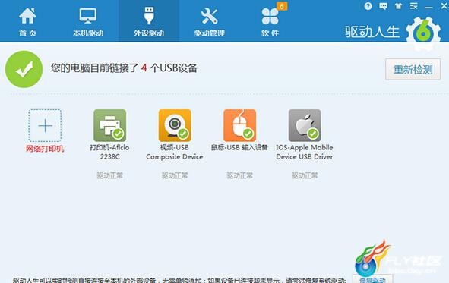Click the 驱动人生 6 gear logo
The height and width of the screenshot is (283, 449).
(423, 33)
